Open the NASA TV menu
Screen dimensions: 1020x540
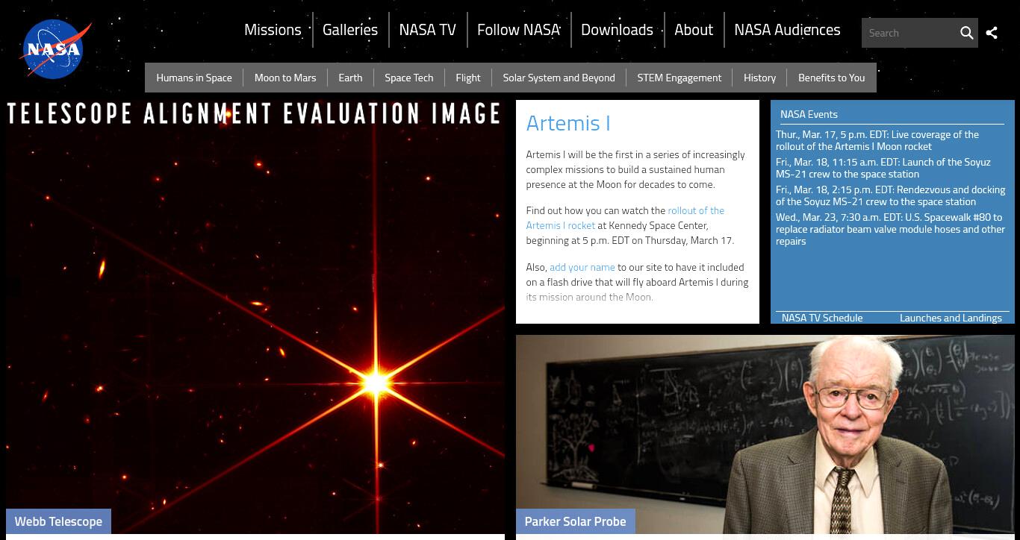point(427,30)
